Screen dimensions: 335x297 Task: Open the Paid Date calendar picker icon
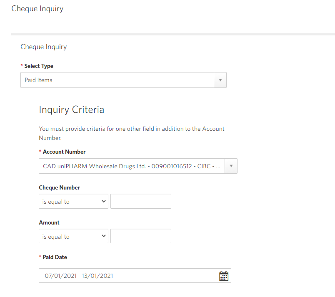click(x=224, y=276)
